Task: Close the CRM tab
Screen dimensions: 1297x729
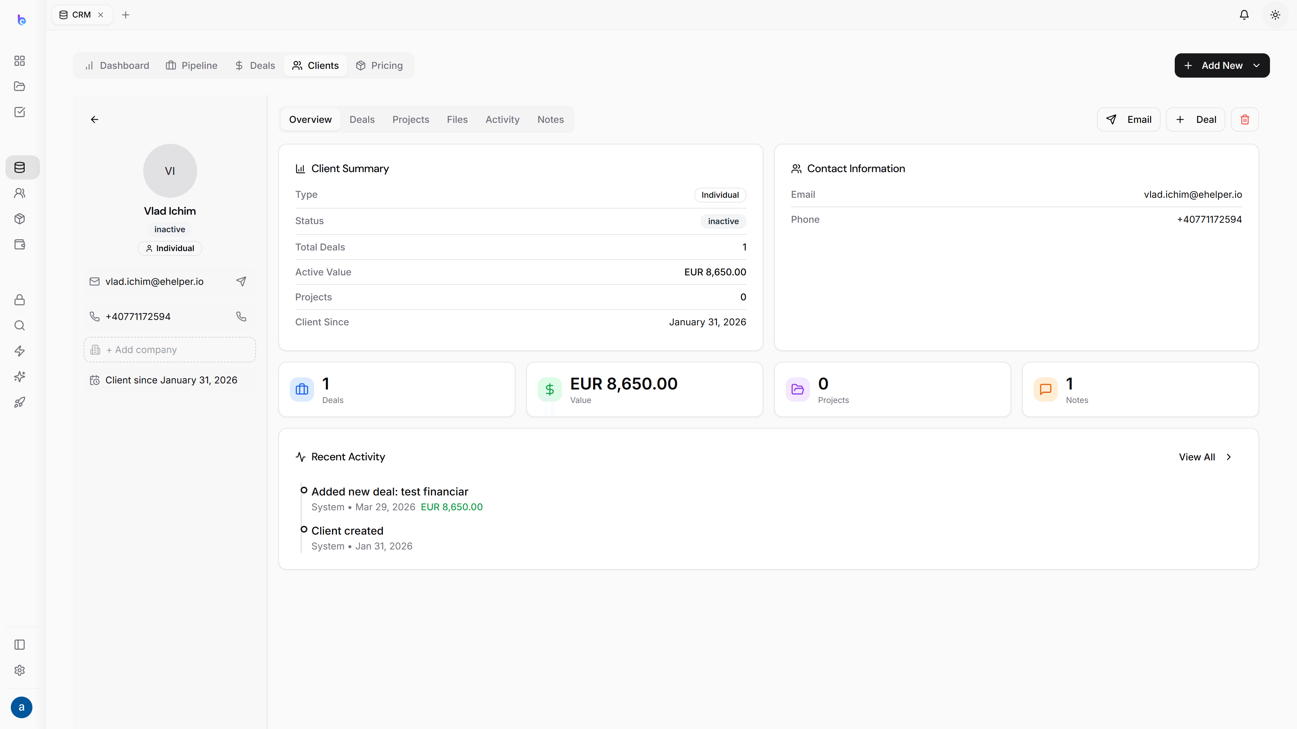Action: tap(101, 15)
